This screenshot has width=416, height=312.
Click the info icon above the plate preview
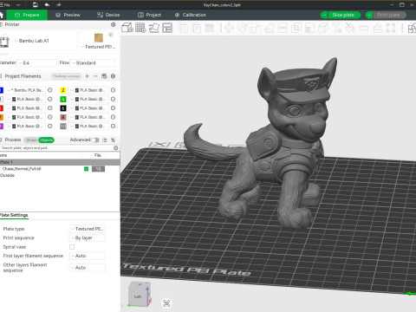coord(111,35)
